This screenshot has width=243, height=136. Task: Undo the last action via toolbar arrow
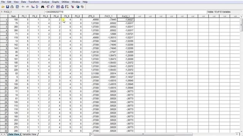[x=23, y=7]
